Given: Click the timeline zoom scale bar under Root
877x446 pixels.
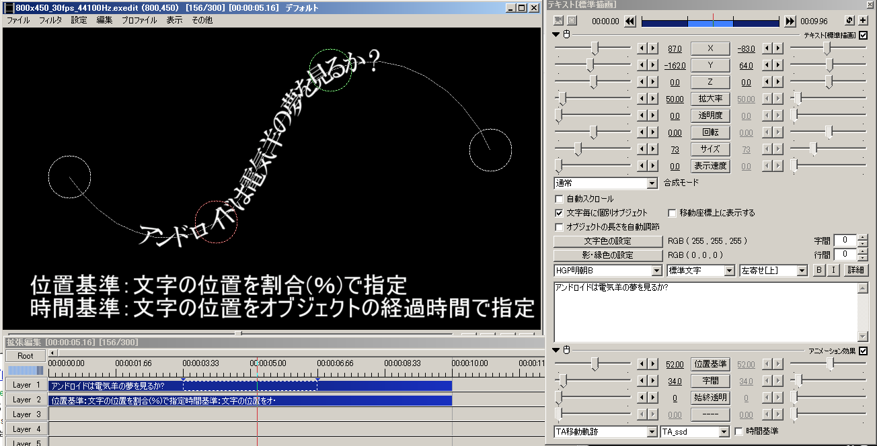Looking at the screenshot, I should [x=26, y=370].
